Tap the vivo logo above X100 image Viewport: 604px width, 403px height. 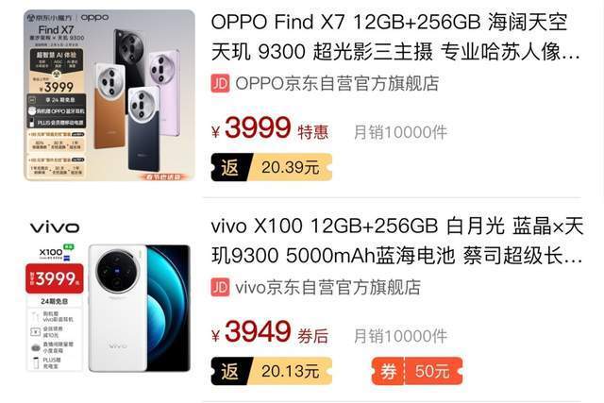pos(55,227)
